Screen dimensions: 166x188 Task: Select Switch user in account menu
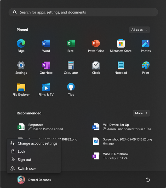tap(34, 169)
